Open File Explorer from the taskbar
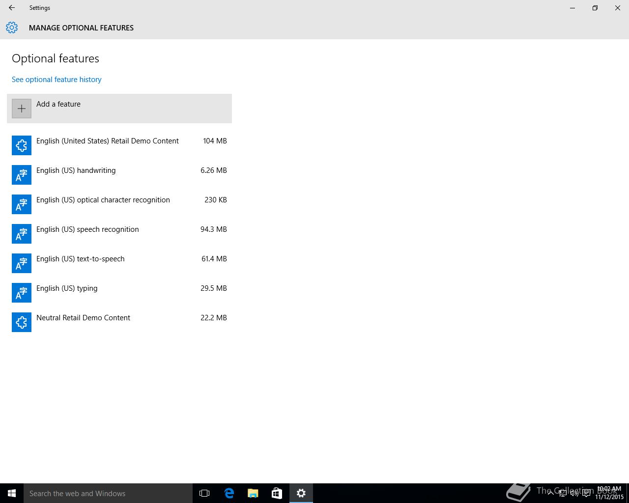Screen dimensions: 629x503 (253, 493)
